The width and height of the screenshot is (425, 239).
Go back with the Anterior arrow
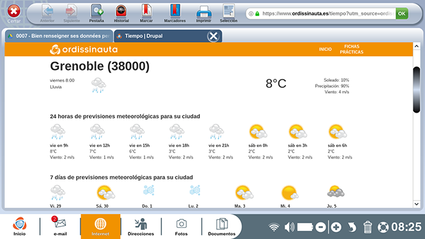click(48, 13)
